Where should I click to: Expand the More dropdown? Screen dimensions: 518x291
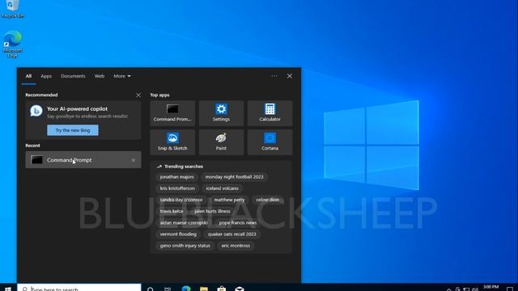tap(122, 76)
